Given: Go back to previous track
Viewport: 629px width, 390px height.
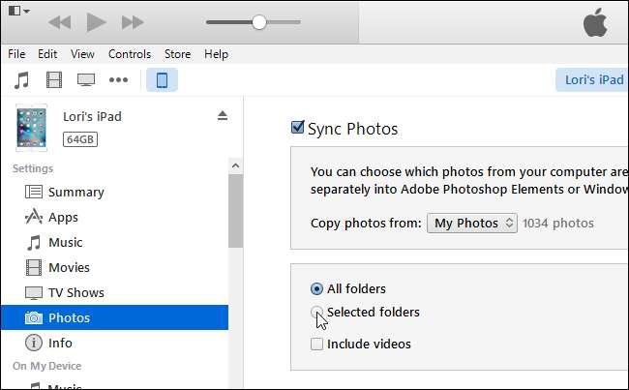Looking at the screenshot, I should pyautogui.click(x=60, y=21).
